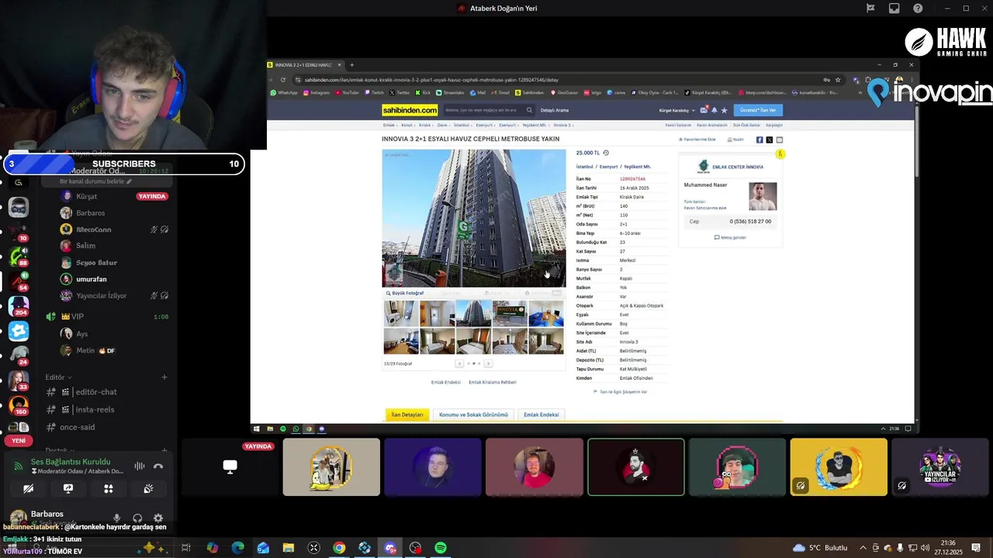
Task: Open the Discord inbox icon in title bar
Action: coord(894,9)
